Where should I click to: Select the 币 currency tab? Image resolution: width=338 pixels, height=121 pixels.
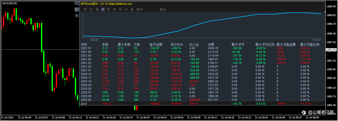click(120, 9)
